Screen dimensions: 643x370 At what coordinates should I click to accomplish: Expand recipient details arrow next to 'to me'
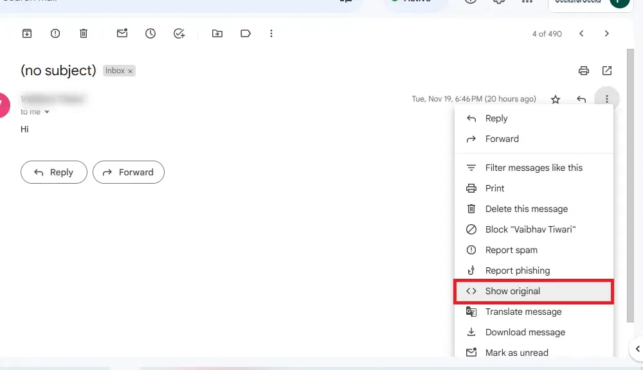[x=47, y=112]
